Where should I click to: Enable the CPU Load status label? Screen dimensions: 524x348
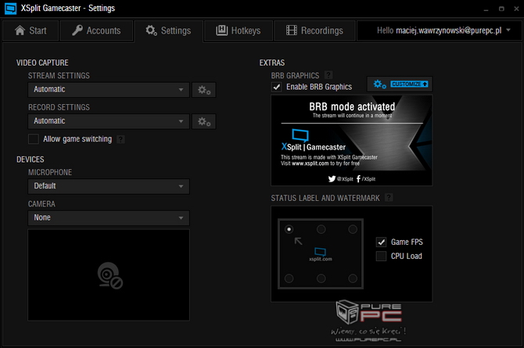382,256
